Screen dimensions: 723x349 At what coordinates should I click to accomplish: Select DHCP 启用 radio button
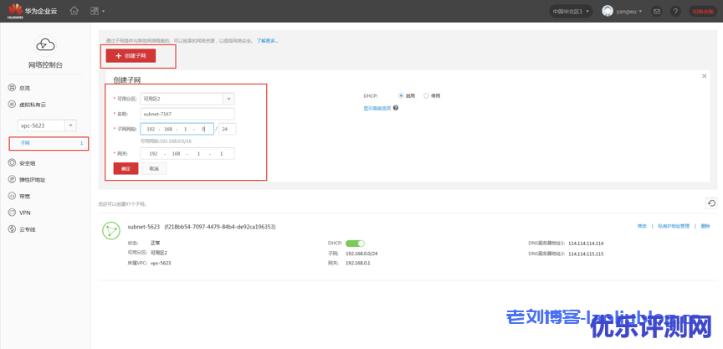point(402,95)
